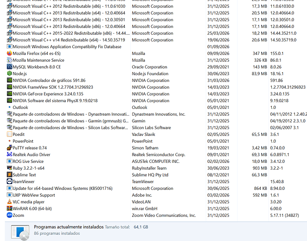The width and height of the screenshot is (307, 241).
Task: Select the TeamViewer icon
Action: pos(10,182)
